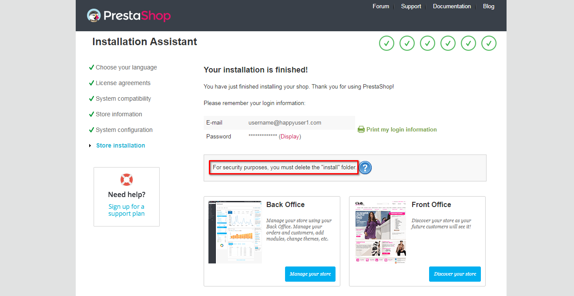The width and height of the screenshot is (574, 296).
Task: Open the Documentation link
Action: [452, 6]
